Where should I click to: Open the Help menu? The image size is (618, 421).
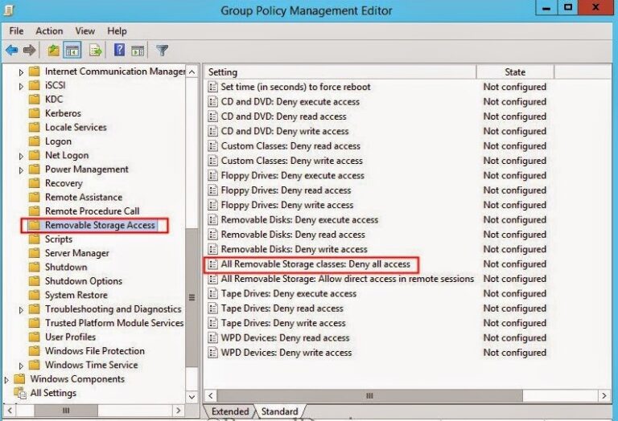(x=117, y=31)
